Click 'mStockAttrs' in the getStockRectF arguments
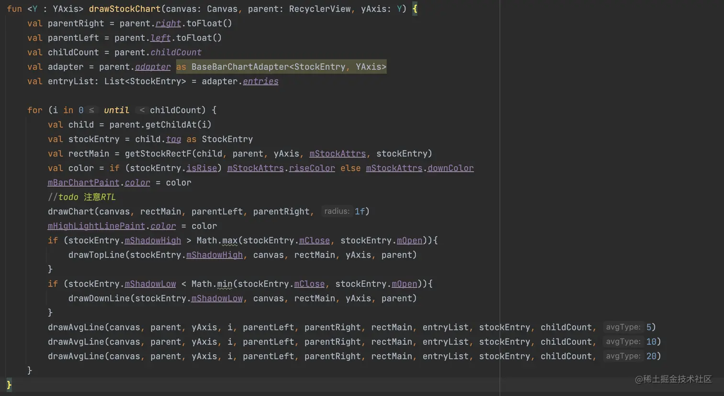The image size is (724, 396). (338, 154)
